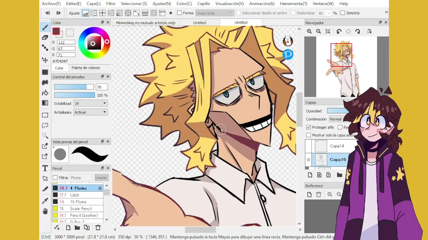Select the Lasso selection tool
This screenshot has width=428, height=240.
(45, 125)
